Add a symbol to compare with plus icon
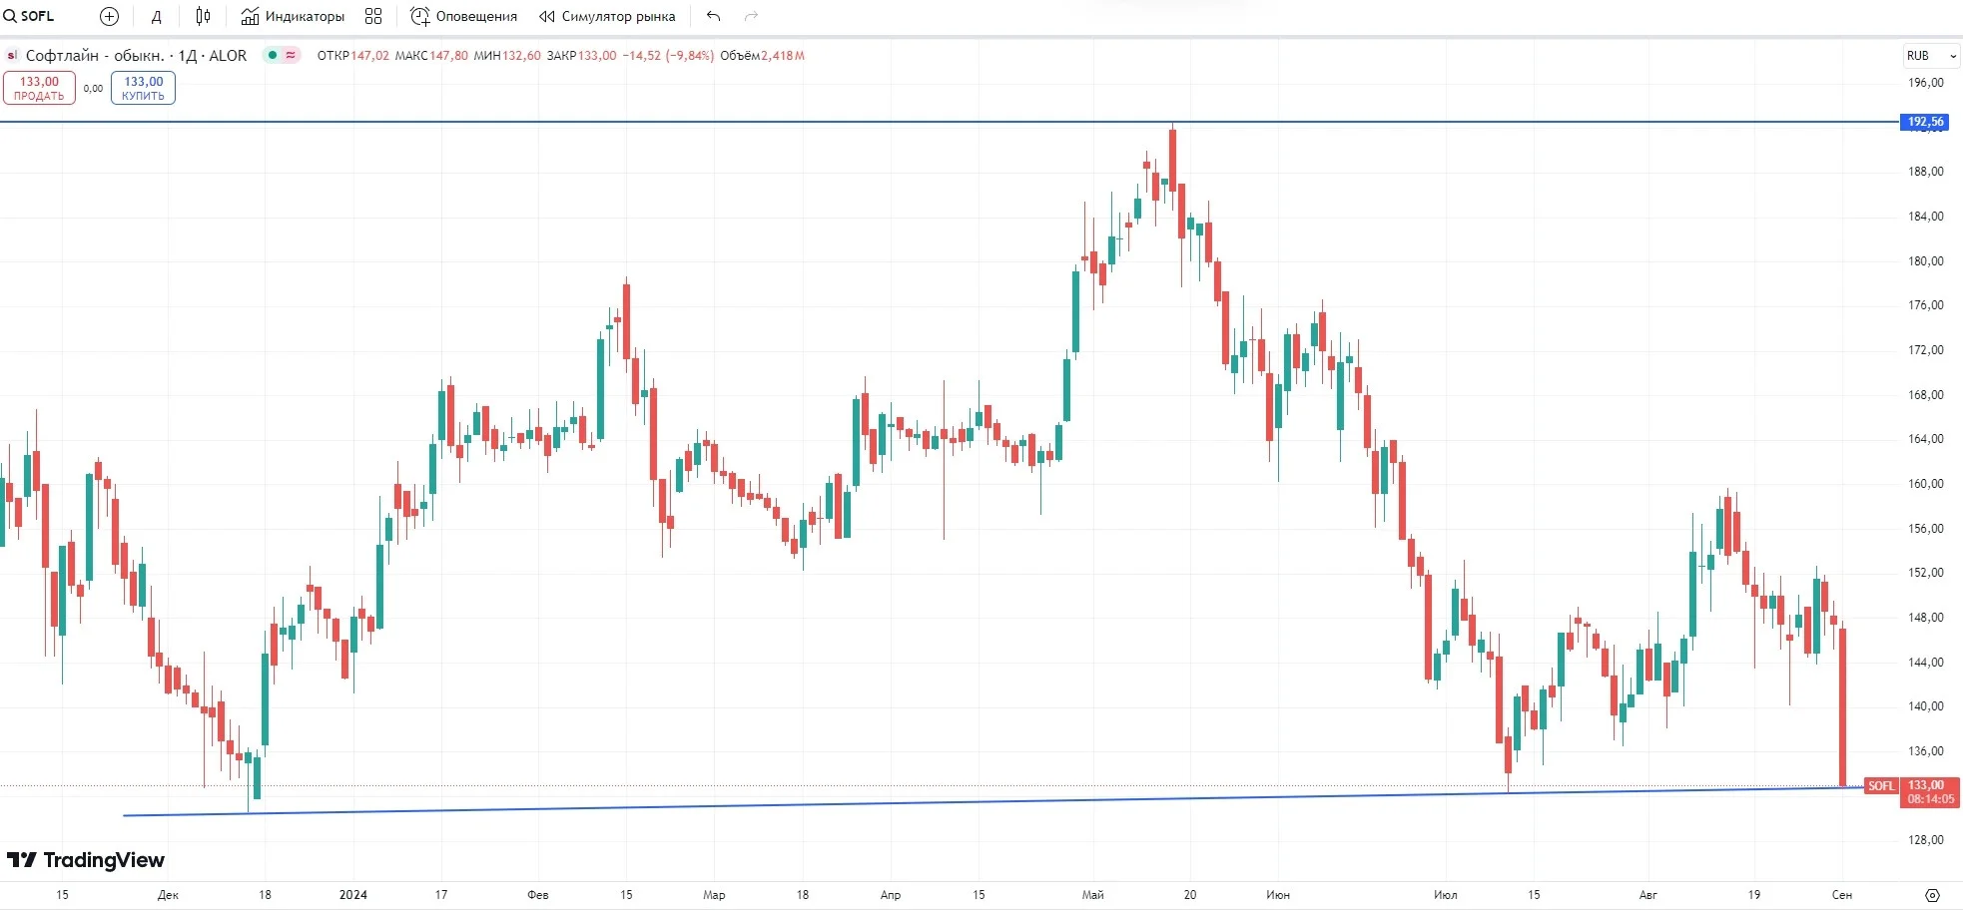 click(110, 16)
